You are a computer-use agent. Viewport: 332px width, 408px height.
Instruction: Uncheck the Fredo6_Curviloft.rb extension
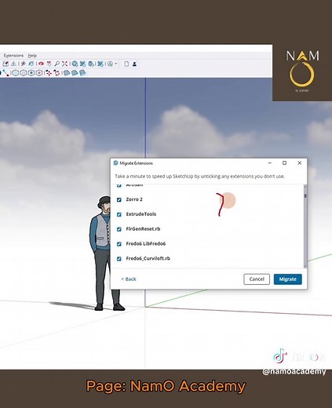pos(119,259)
